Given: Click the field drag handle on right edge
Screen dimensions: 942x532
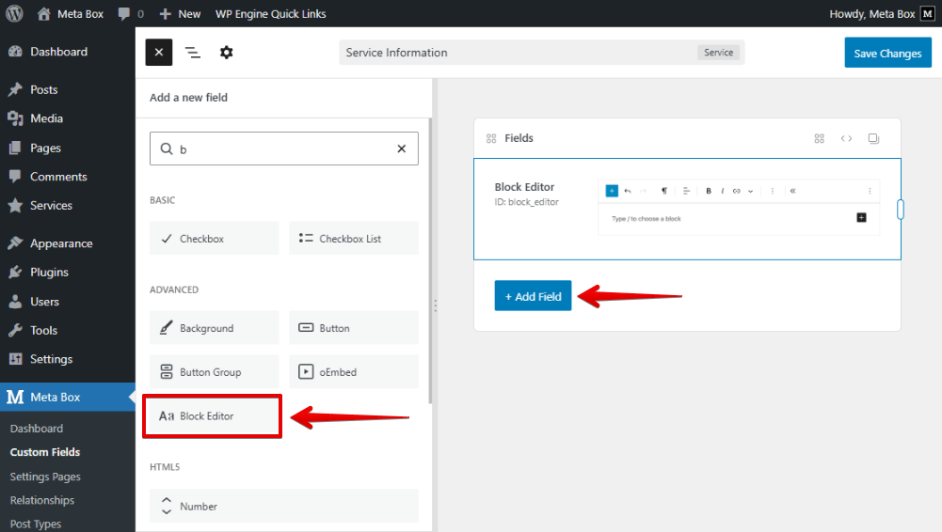Looking at the screenshot, I should (900, 210).
